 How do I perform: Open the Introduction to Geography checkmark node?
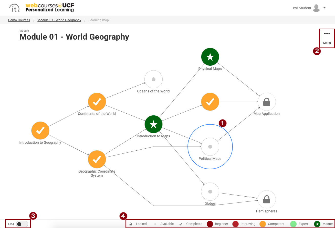[x=40, y=130]
